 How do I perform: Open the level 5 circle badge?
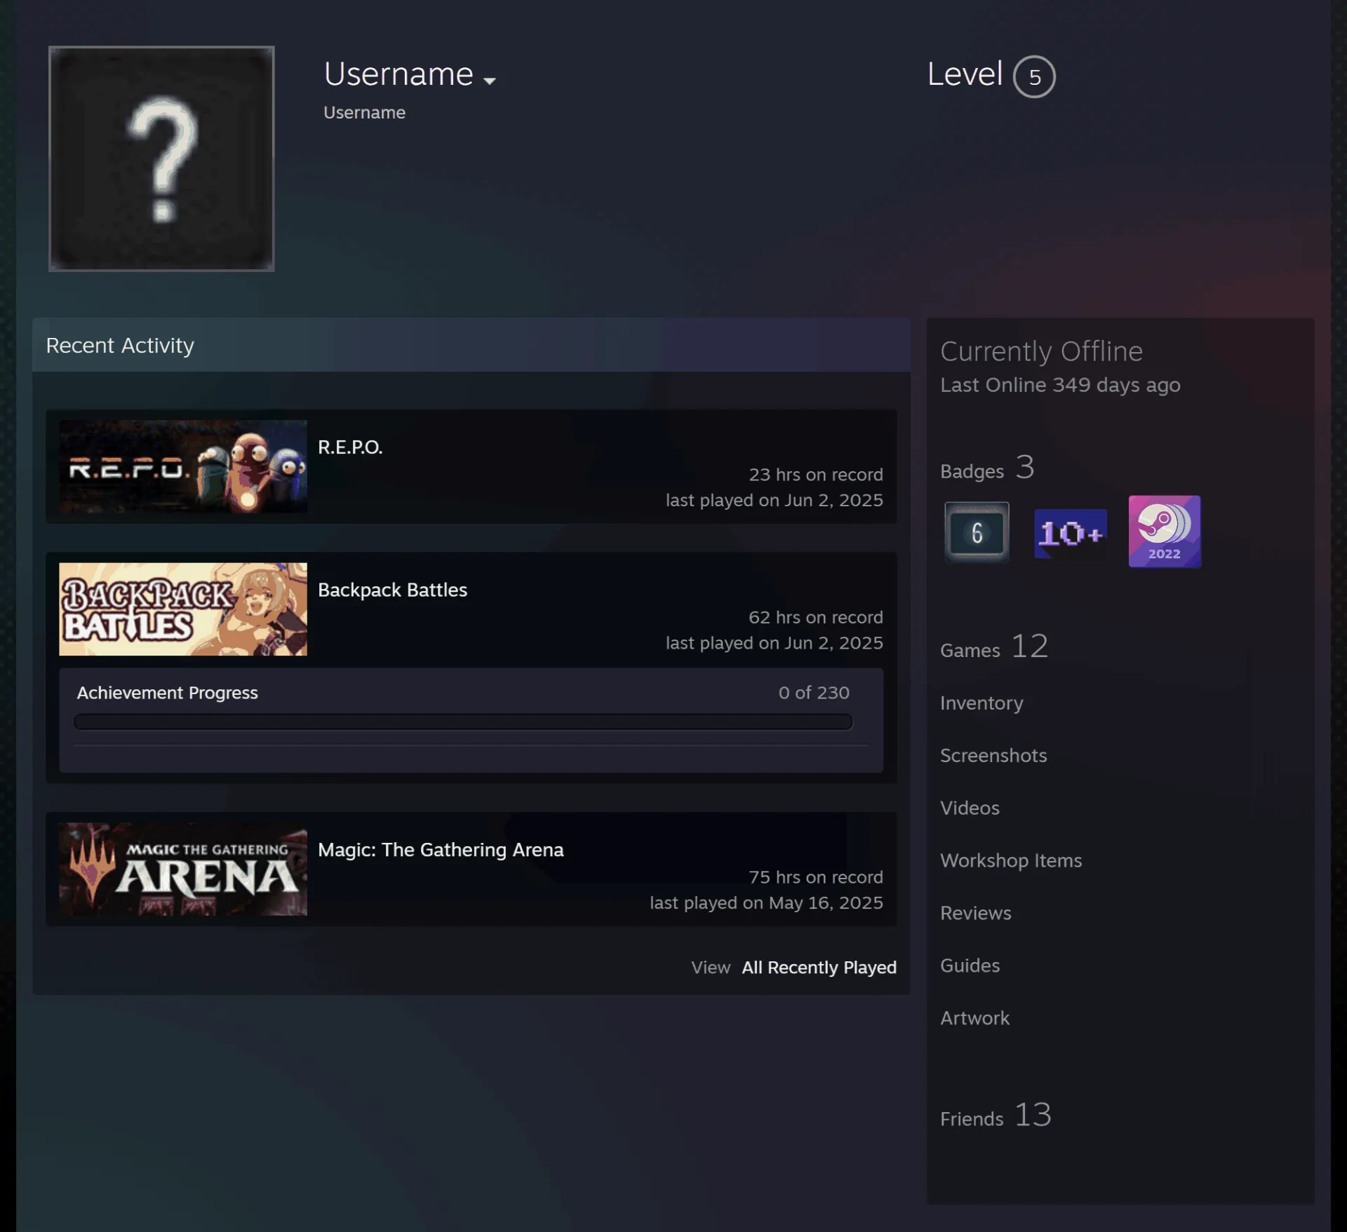point(1034,76)
